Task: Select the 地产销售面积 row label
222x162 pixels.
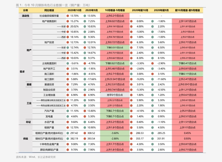Action: [x=49, y=21]
